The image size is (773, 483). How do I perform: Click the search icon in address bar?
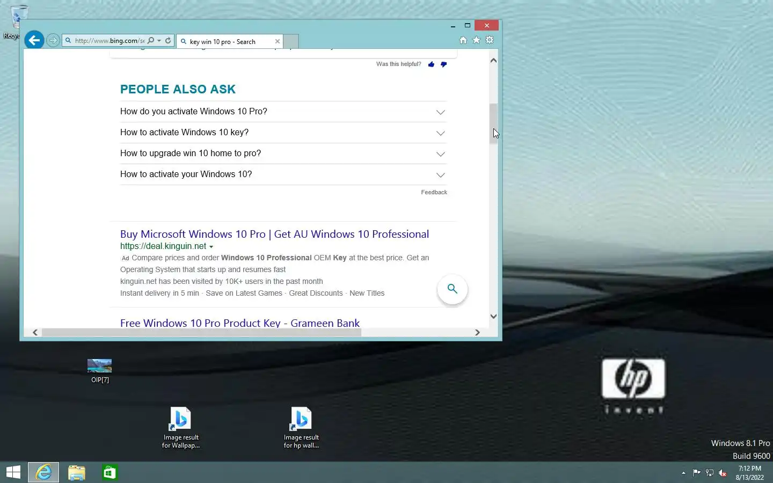pyautogui.click(x=151, y=40)
